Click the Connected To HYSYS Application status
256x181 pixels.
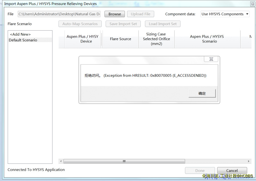click(x=36, y=170)
